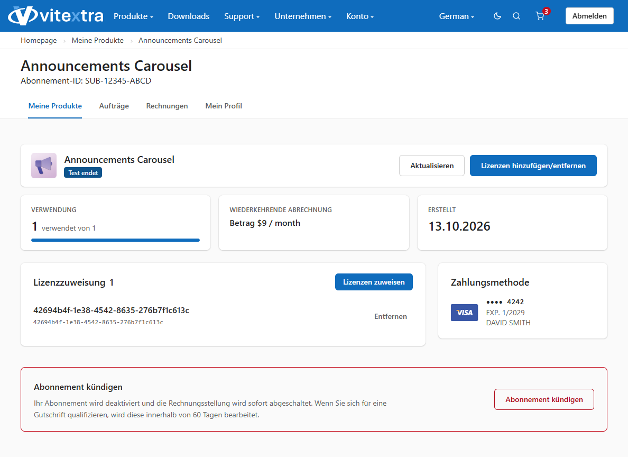Click the cardholder name DAVID SMITH

[508, 323]
